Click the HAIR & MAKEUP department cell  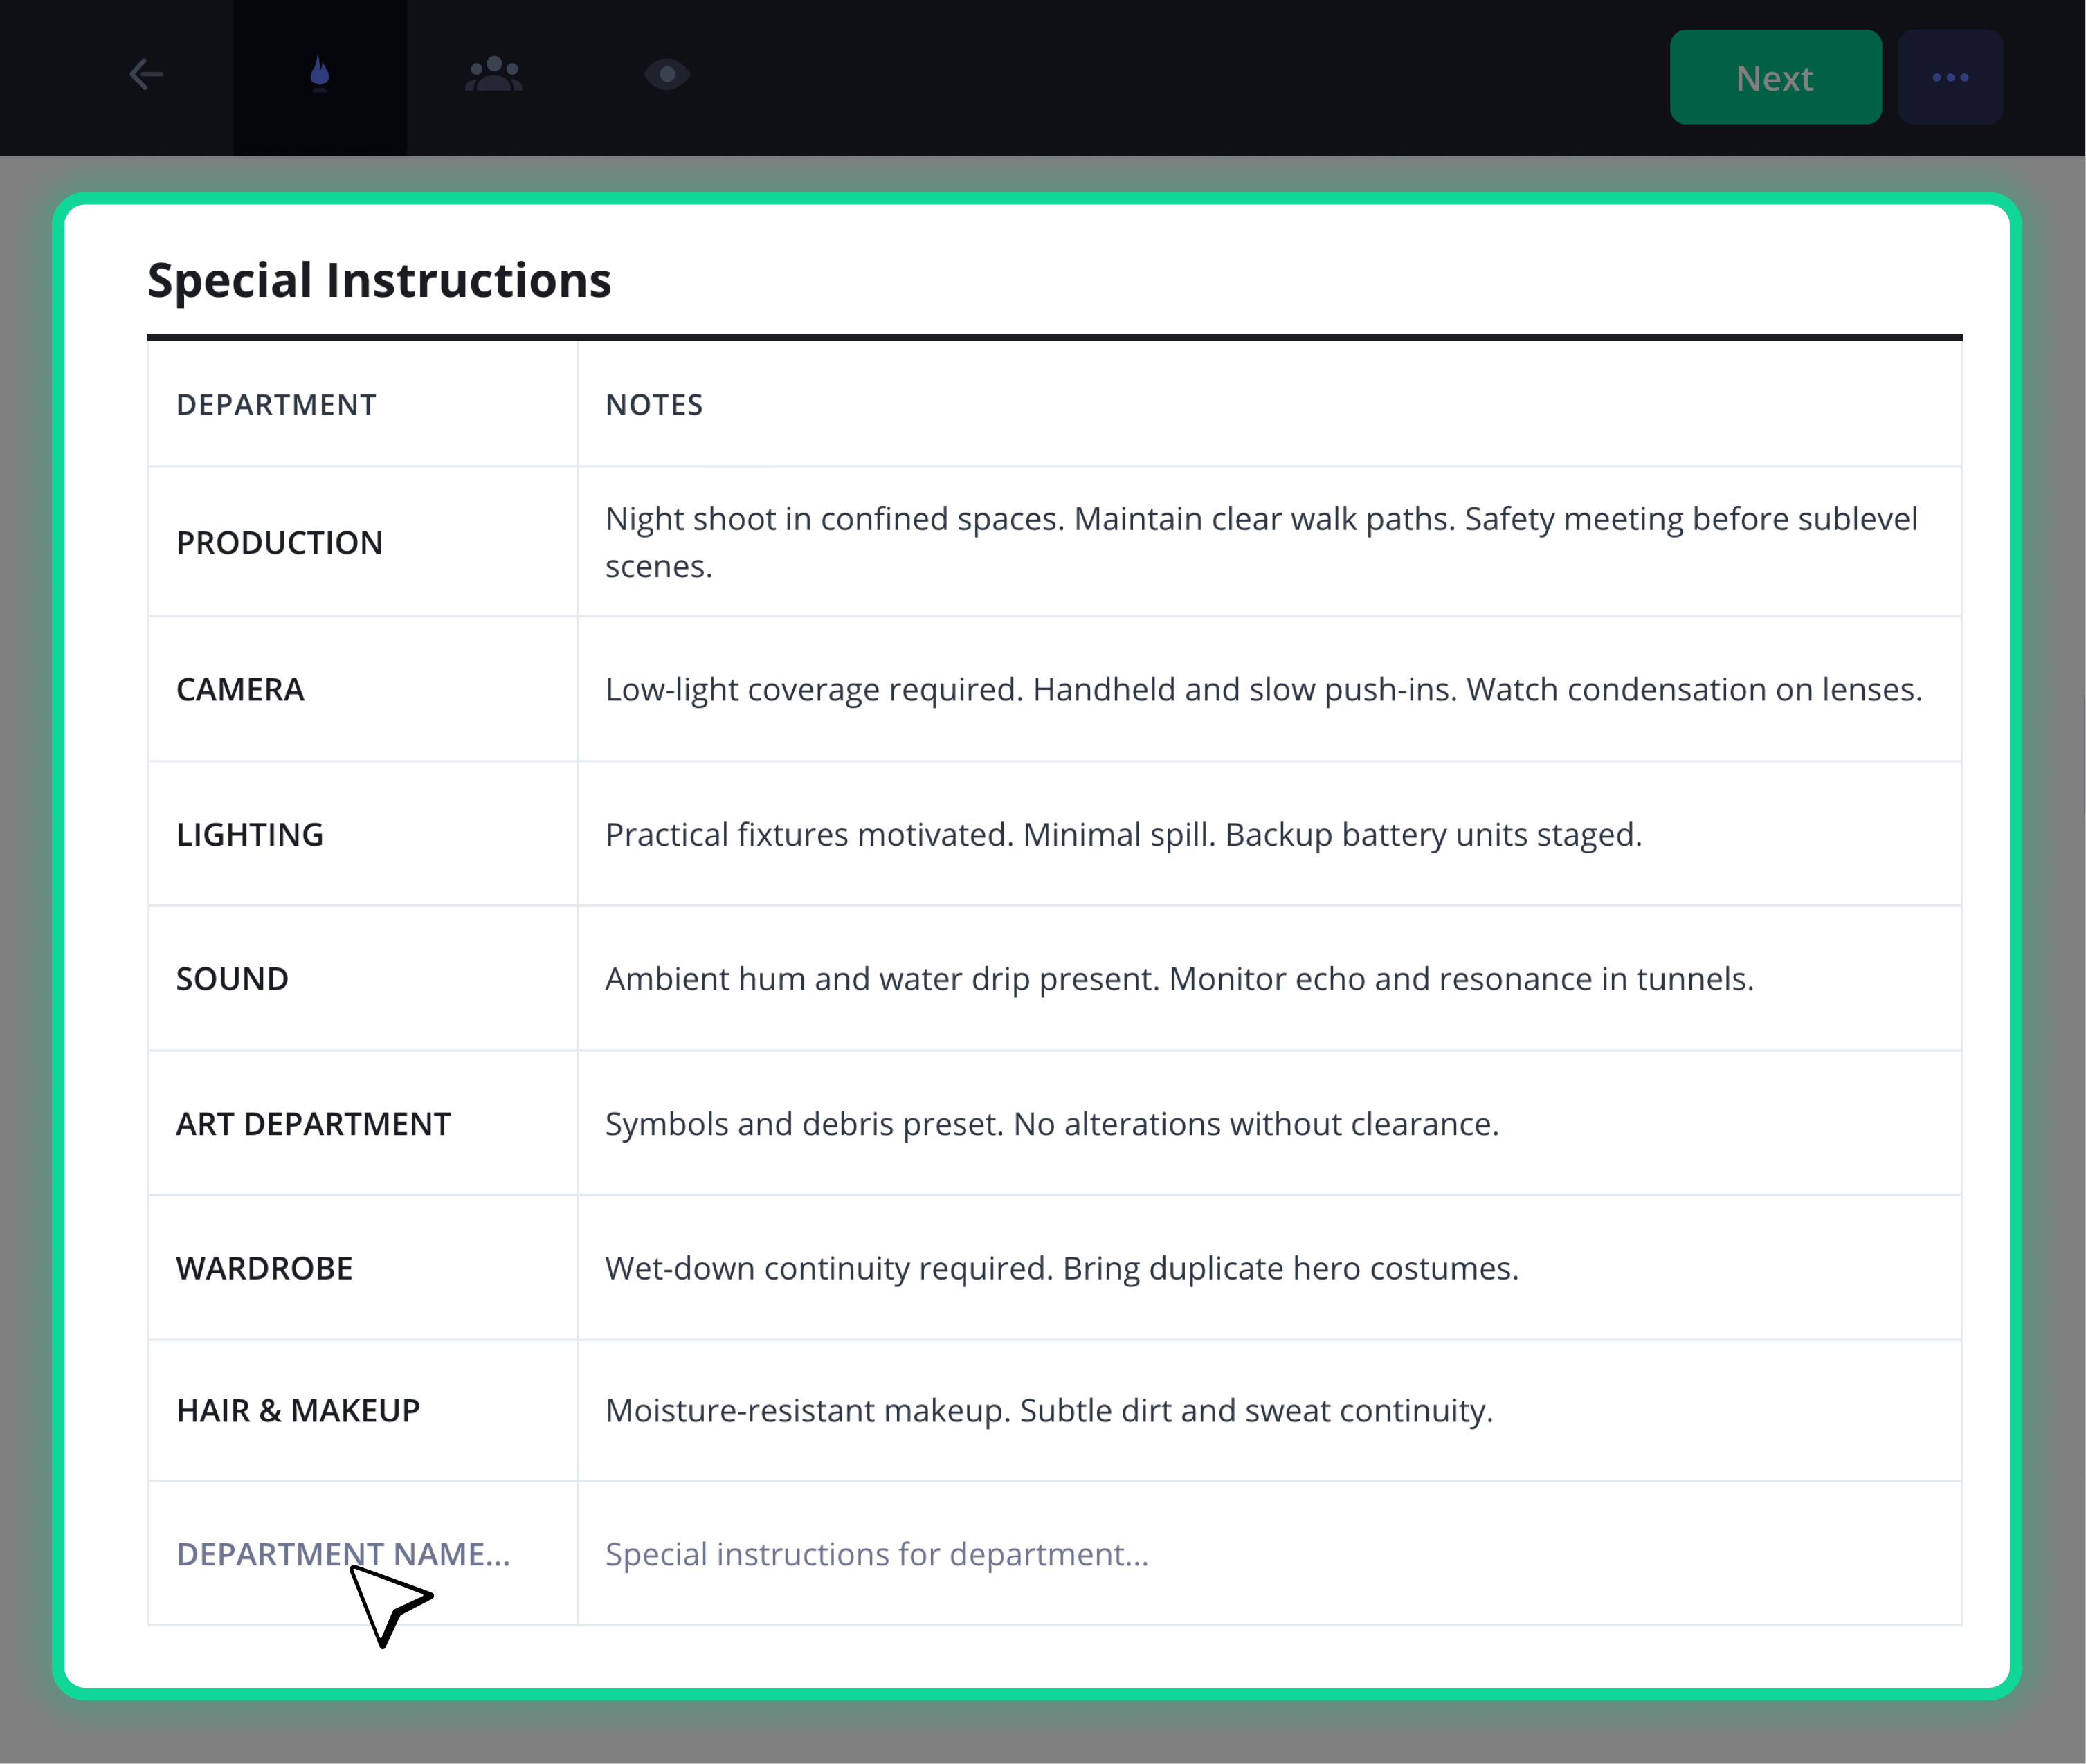363,1411
